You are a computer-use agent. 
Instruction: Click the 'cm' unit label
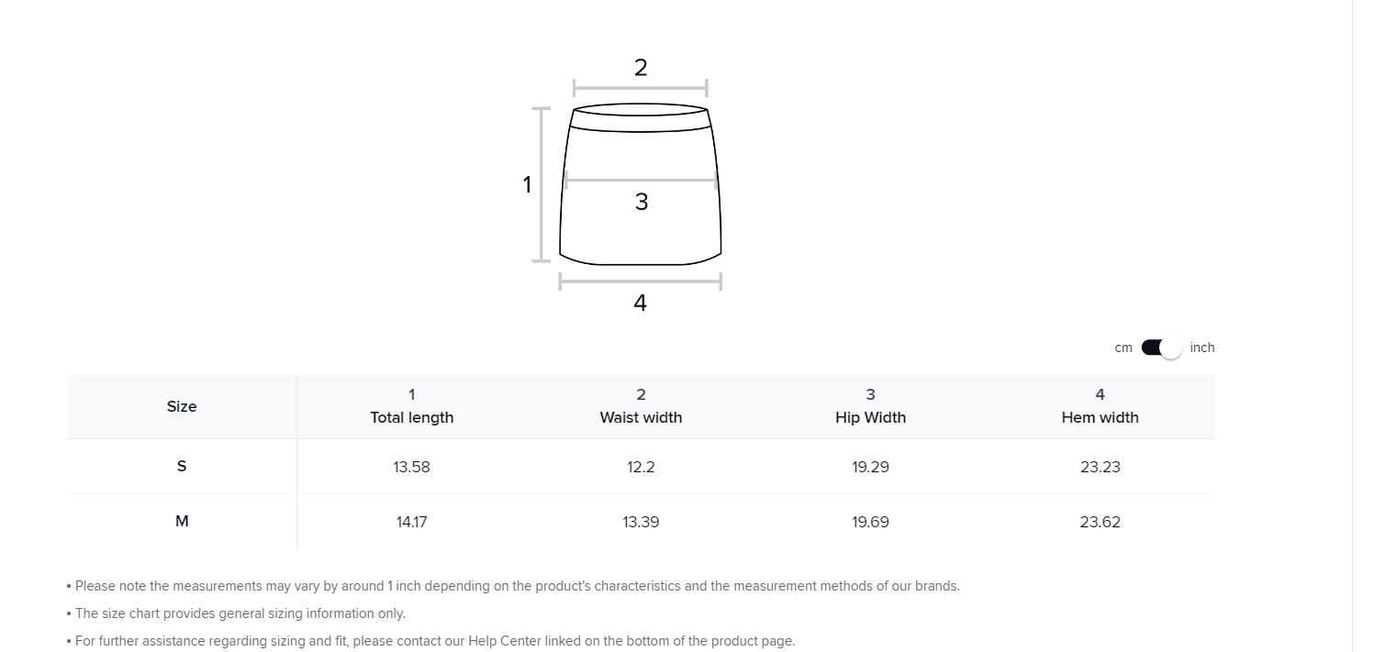[1123, 348]
